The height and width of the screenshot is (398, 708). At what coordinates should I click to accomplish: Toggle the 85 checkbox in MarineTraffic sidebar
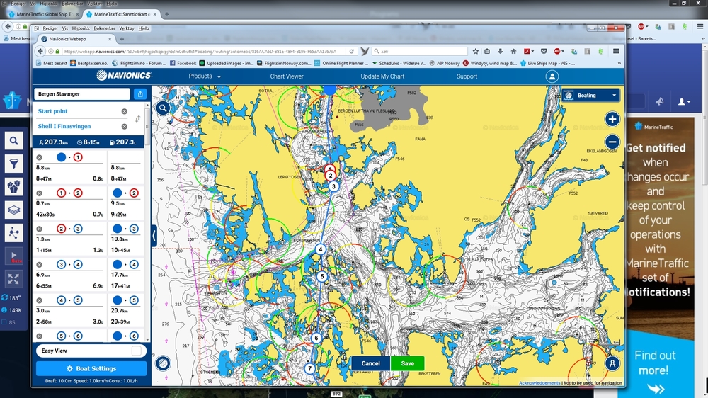(x=4, y=322)
